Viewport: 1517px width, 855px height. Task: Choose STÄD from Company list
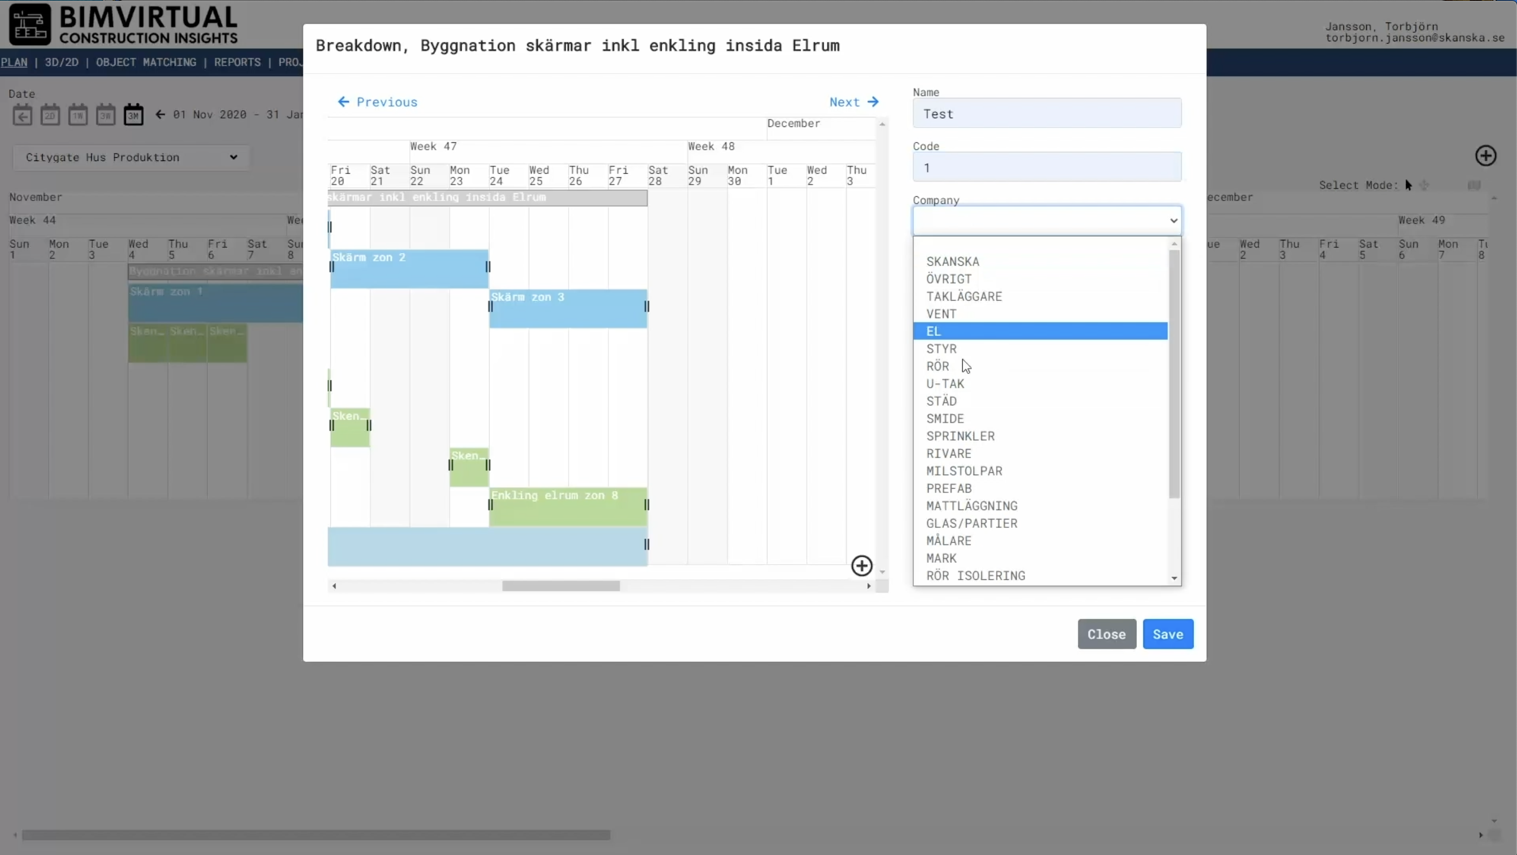(1040, 401)
